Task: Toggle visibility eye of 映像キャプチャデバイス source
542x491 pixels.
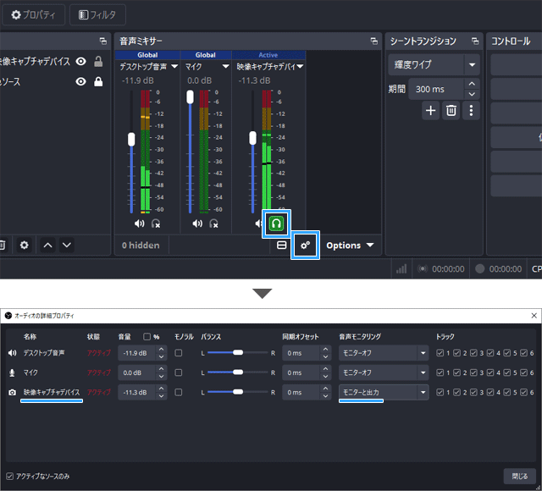Action: point(81,61)
